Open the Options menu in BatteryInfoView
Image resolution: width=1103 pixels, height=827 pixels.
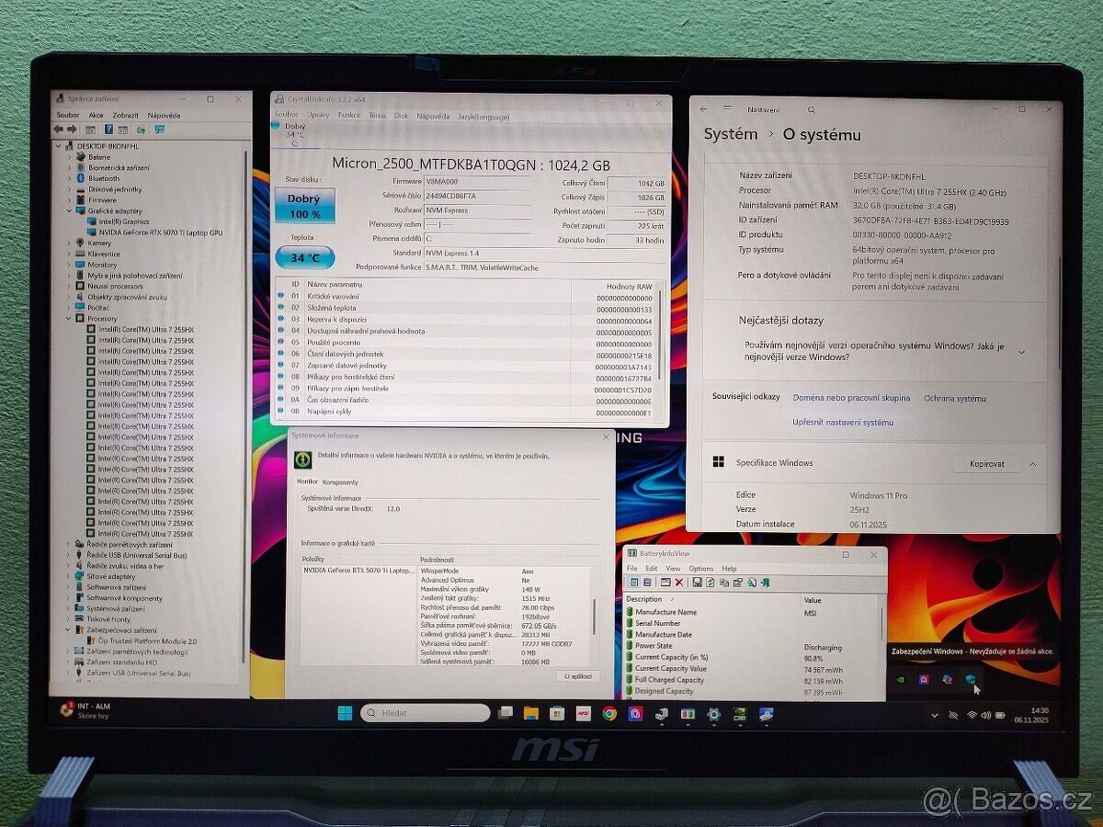point(701,568)
